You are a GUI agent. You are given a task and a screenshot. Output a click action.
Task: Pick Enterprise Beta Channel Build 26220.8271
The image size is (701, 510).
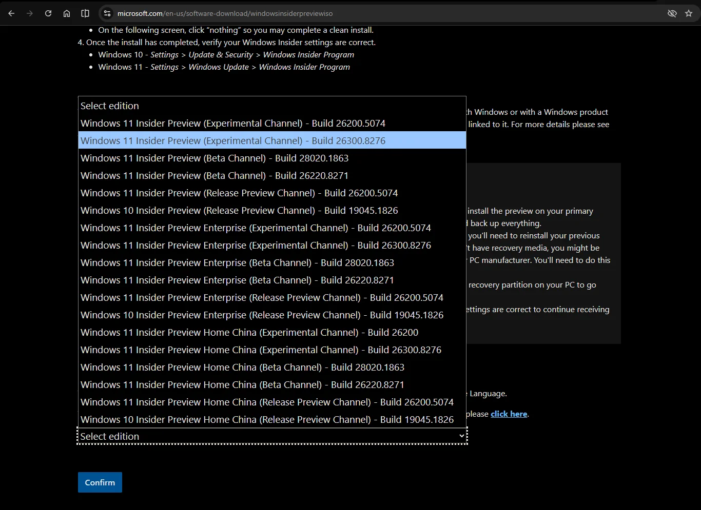pos(272,280)
